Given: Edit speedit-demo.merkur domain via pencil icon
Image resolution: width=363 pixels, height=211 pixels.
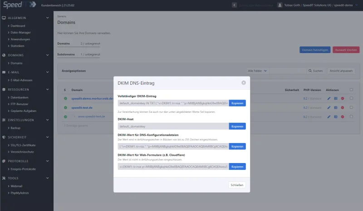Looking at the screenshot, I should pyautogui.click(x=329, y=98).
